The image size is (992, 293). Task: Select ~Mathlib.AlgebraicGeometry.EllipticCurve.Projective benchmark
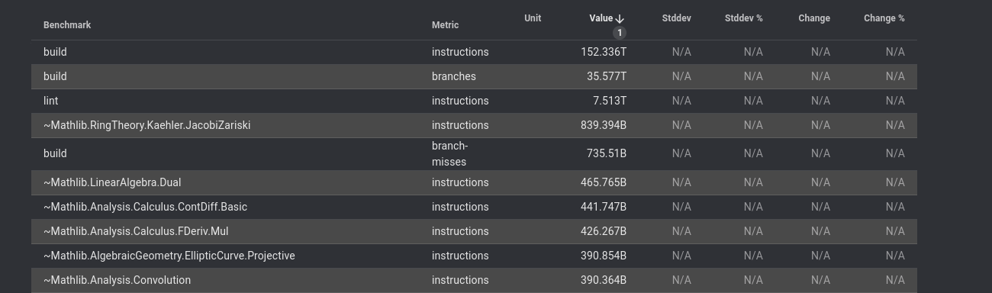(169, 256)
